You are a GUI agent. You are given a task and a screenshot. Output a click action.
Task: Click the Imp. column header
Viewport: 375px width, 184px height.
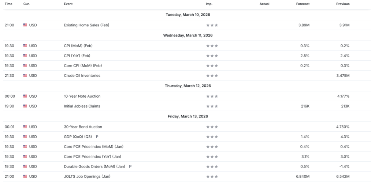click(209, 4)
